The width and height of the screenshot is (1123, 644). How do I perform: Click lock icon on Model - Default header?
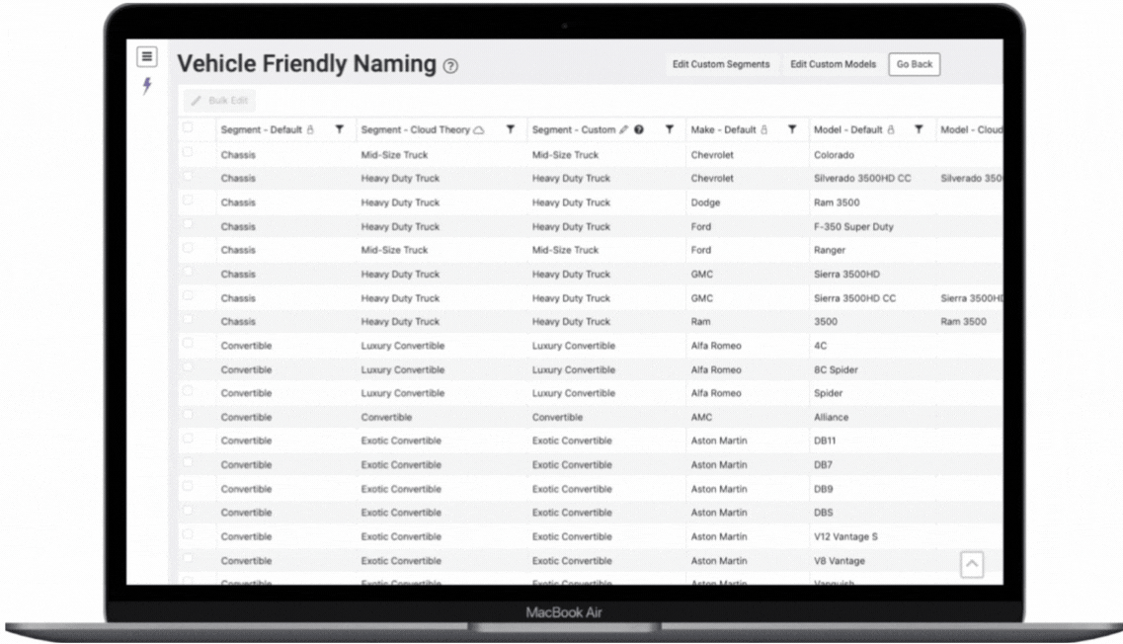[891, 129]
